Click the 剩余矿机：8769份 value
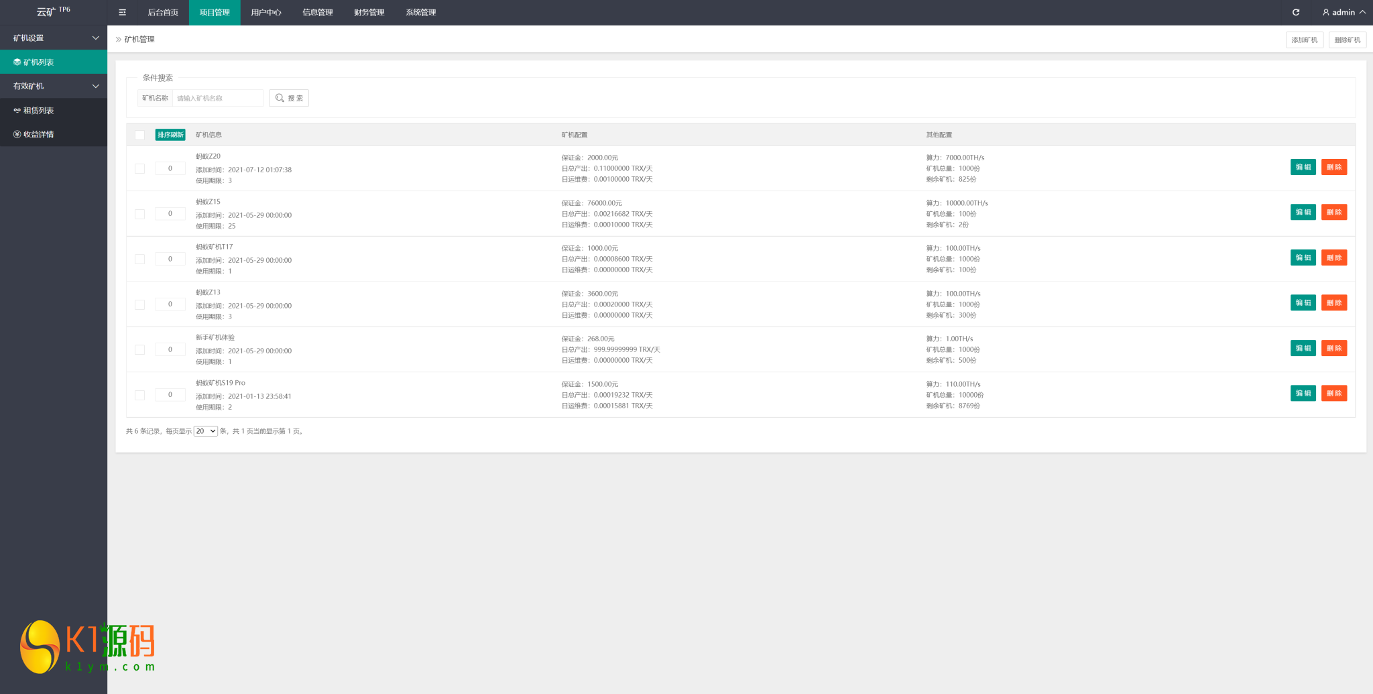The height and width of the screenshot is (694, 1373). click(x=953, y=406)
